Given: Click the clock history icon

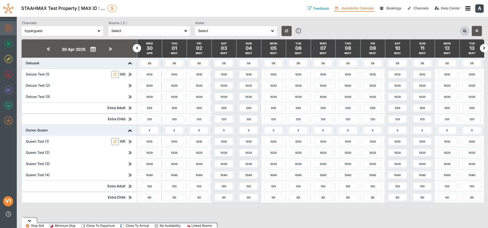Looking at the screenshot, I should [8, 214].
